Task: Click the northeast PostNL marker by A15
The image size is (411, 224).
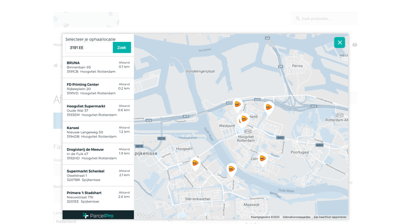Action: (269, 108)
